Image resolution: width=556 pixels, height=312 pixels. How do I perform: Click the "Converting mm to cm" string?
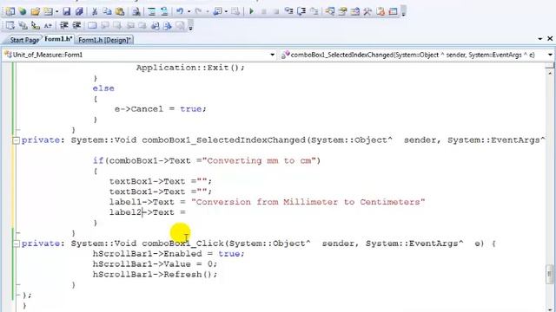[x=259, y=161]
